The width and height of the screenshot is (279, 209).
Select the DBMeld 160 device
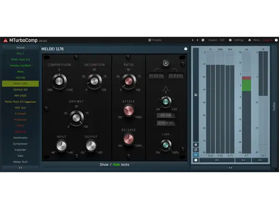point(20,89)
